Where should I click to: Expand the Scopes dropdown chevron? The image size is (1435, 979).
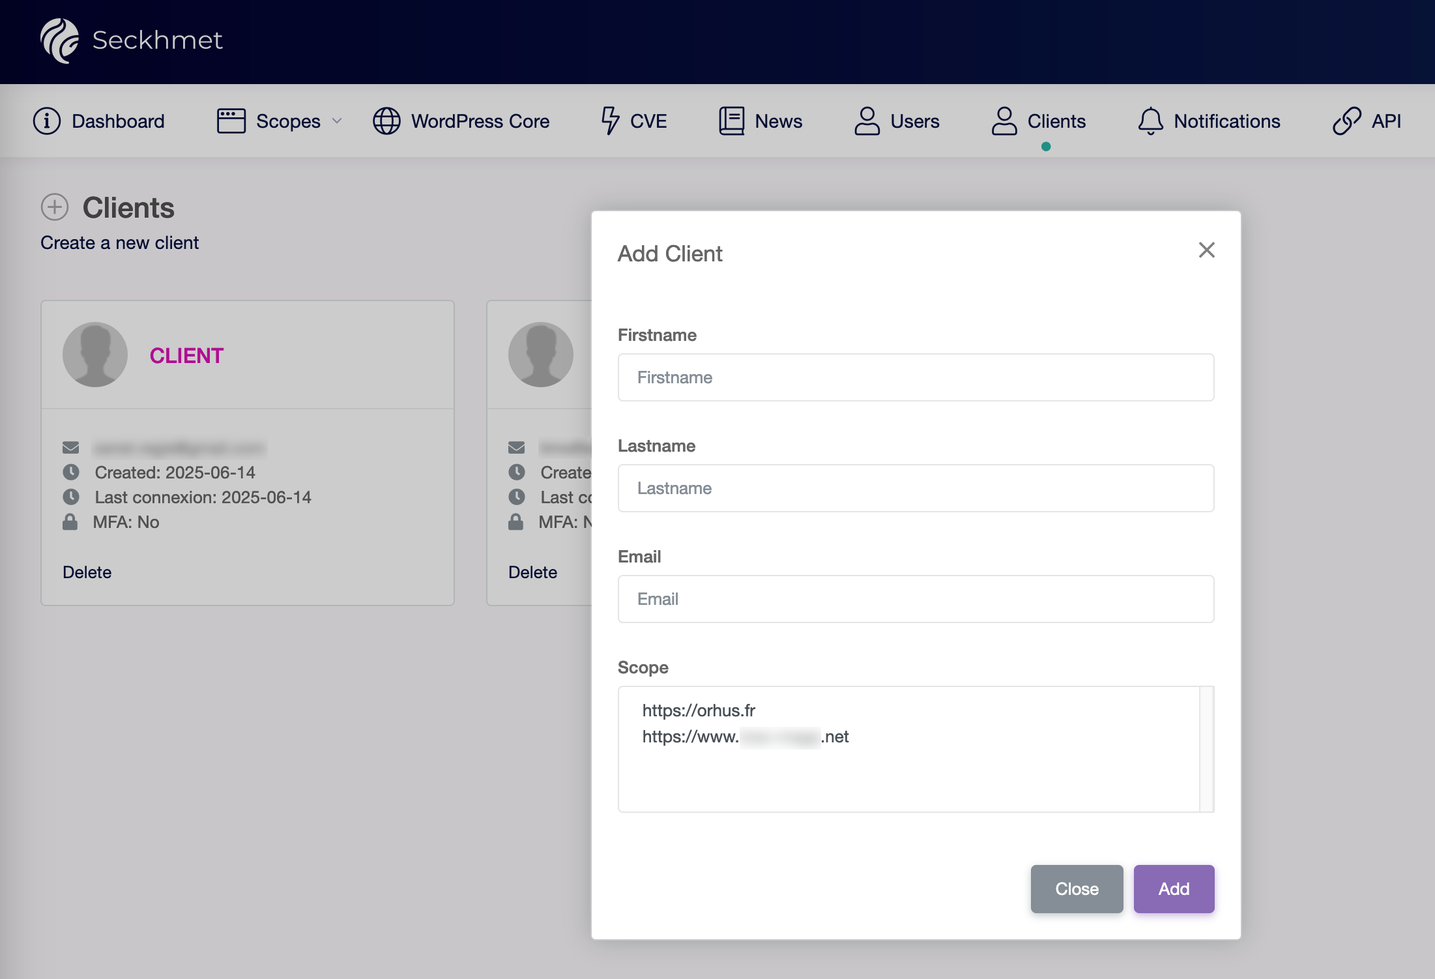(337, 121)
